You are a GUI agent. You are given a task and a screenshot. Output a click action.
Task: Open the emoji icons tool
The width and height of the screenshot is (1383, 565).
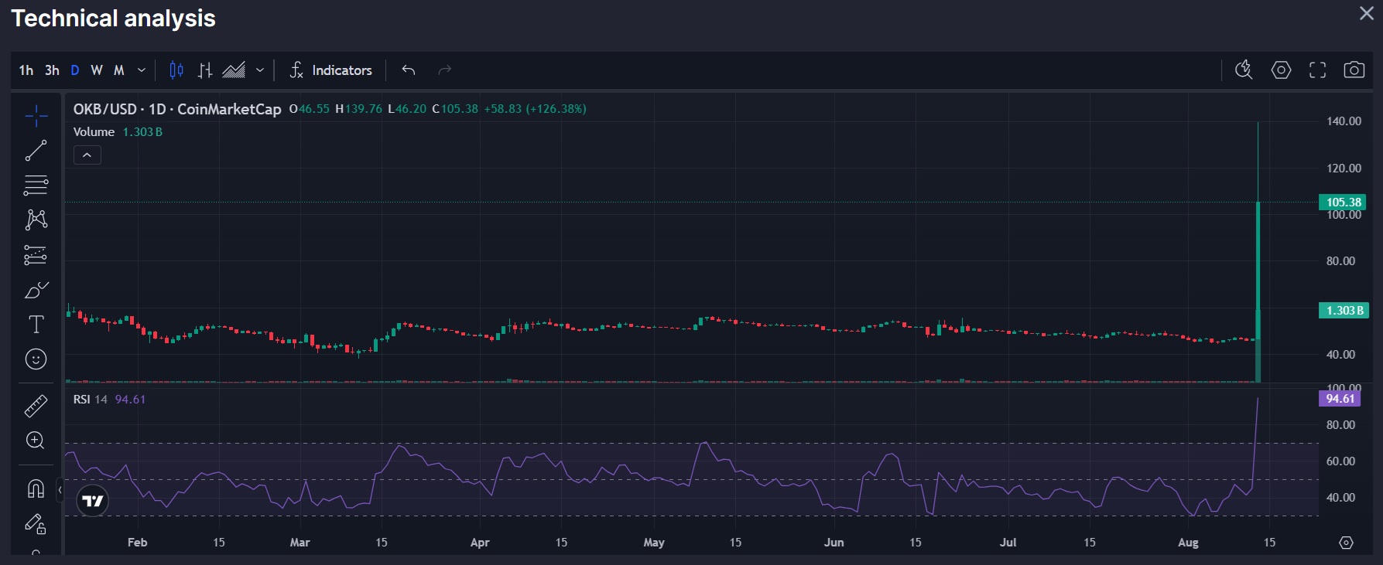pos(36,359)
